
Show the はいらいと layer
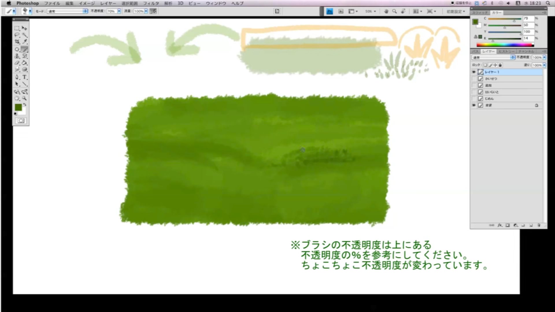473,92
